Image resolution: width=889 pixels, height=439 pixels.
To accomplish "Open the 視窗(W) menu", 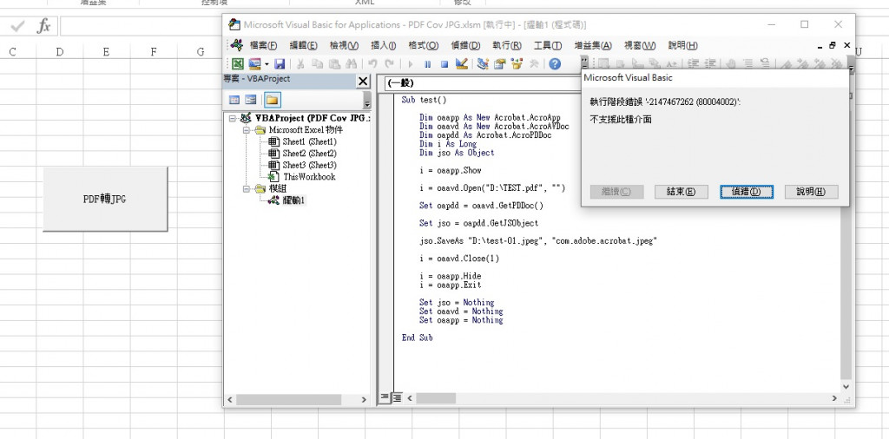I will point(640,46).
